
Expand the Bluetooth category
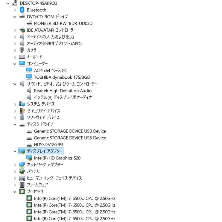click(15, 10)
